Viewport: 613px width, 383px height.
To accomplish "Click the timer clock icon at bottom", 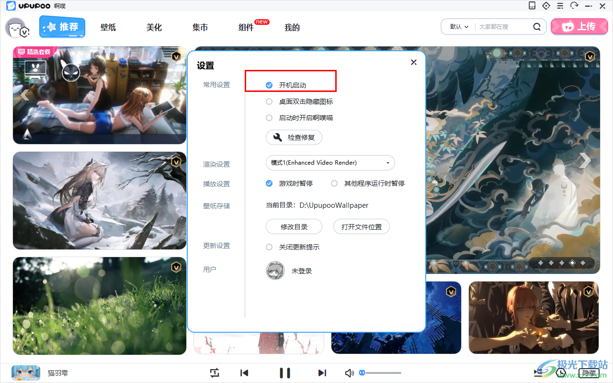I will [x=561, y=372].
